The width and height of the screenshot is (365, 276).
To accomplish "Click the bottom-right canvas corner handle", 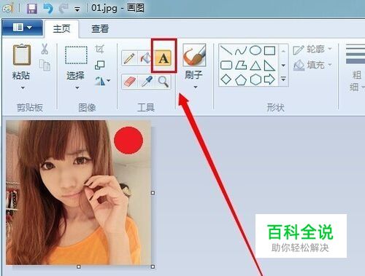I will pyautogui.click(x=153, y=267).
